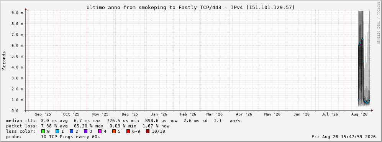The width and height of the screenshot is (382, 142).
Task: Click the green loss color 0 swatch
Action: tap(43, 131)
